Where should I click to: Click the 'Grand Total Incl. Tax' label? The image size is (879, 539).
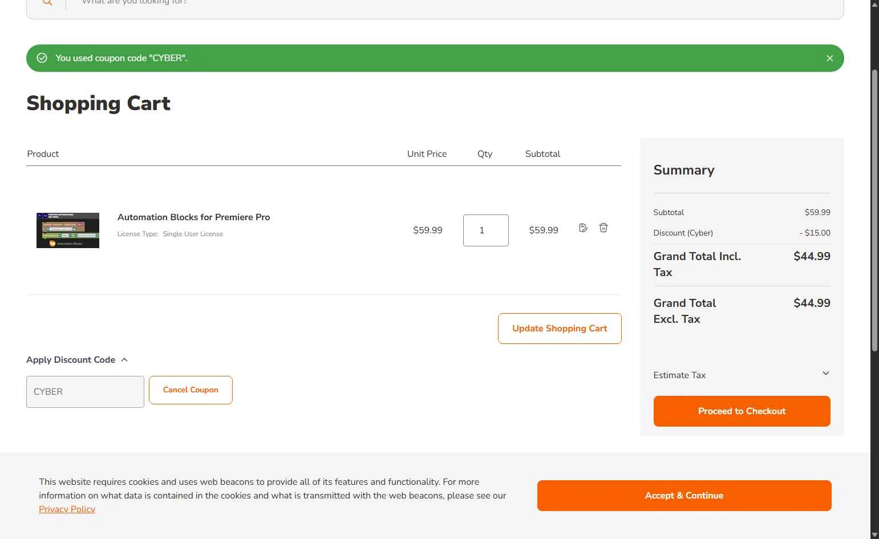697,264
